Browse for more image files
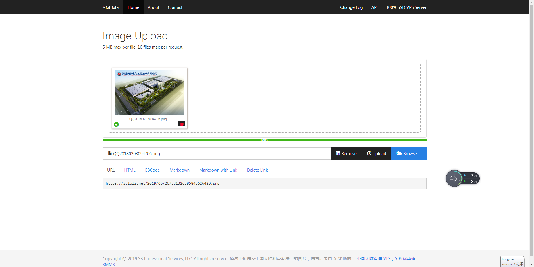The height and width of the screenshot is (267, 534). pyautogui.click(x=409, y=153)
